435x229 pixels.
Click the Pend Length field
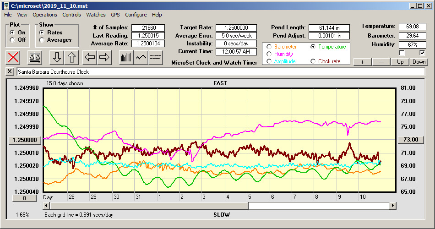click(x=329, y=28)
